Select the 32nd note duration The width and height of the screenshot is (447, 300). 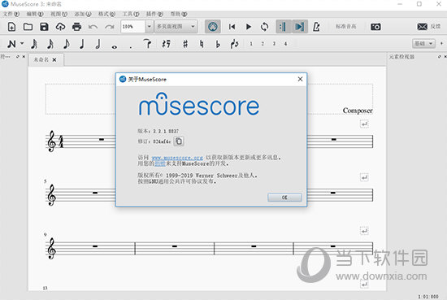click(x=34, y=44)
